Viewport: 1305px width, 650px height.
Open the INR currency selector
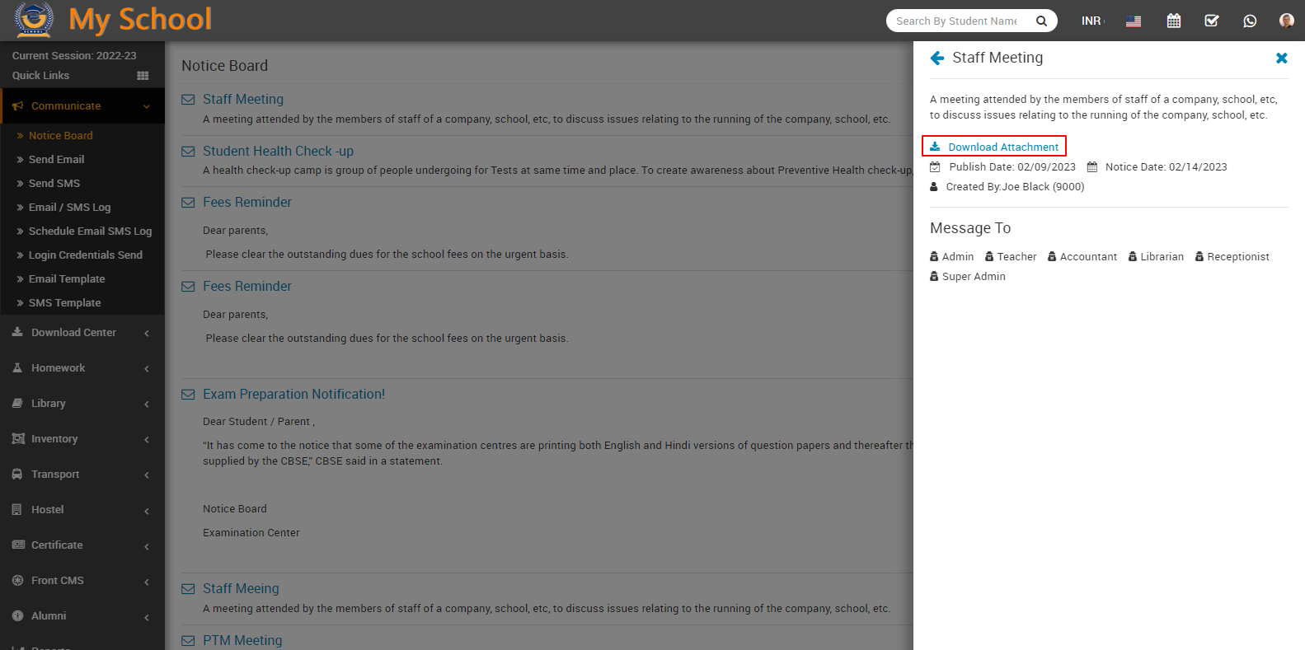1091,21
